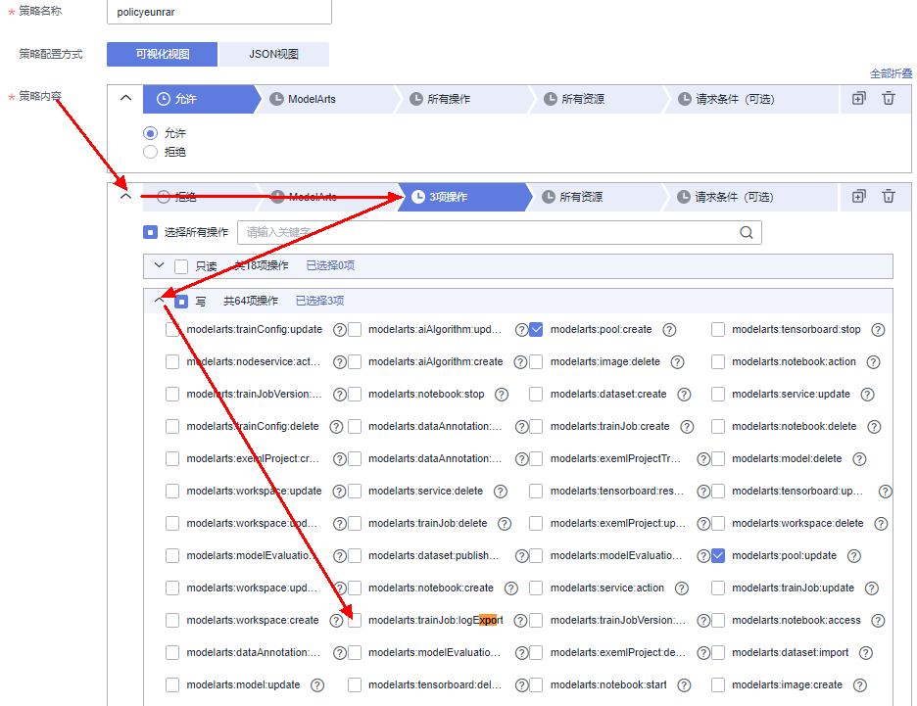Open 请求条件 step in first statement
The height and width of the screenshot is (706, 917).
pos(751,99)
